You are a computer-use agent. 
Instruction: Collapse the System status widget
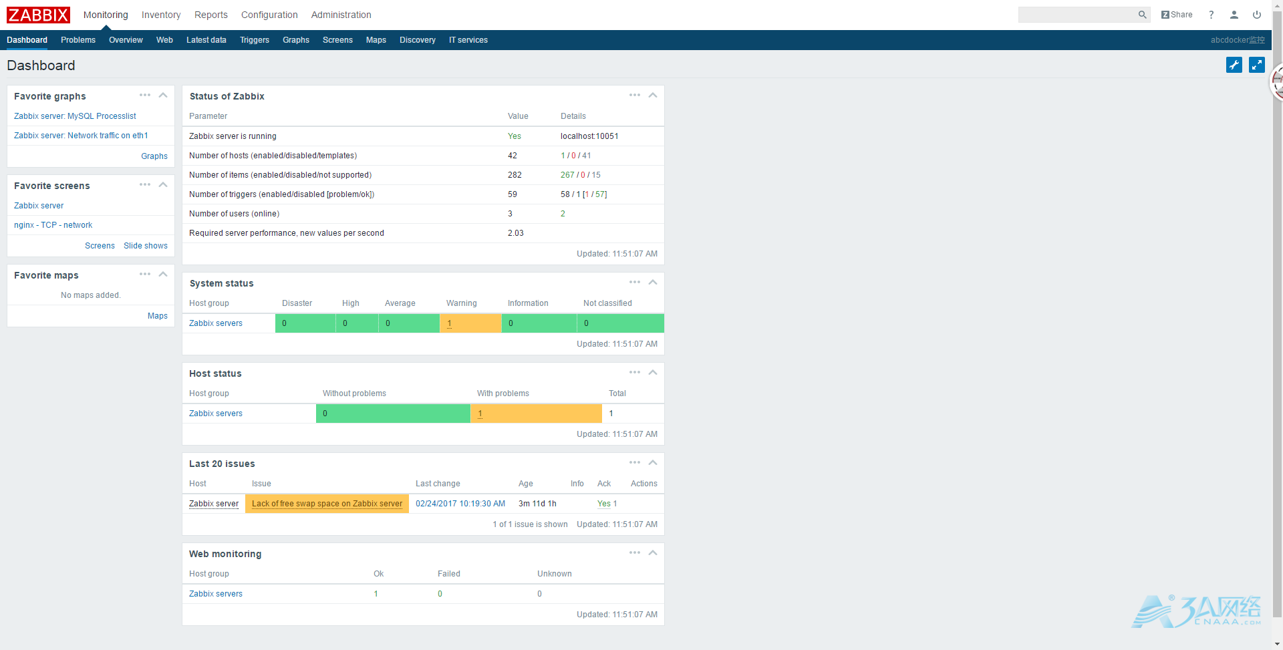(653, 282)
